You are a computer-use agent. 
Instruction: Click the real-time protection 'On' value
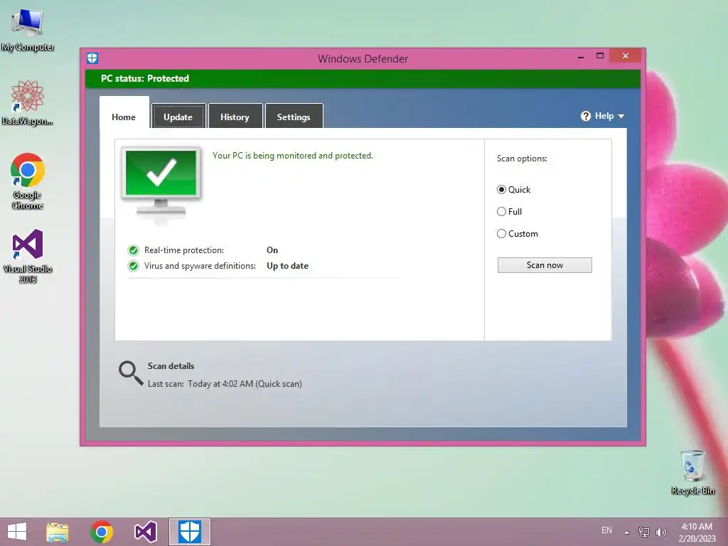click(272, 250)
